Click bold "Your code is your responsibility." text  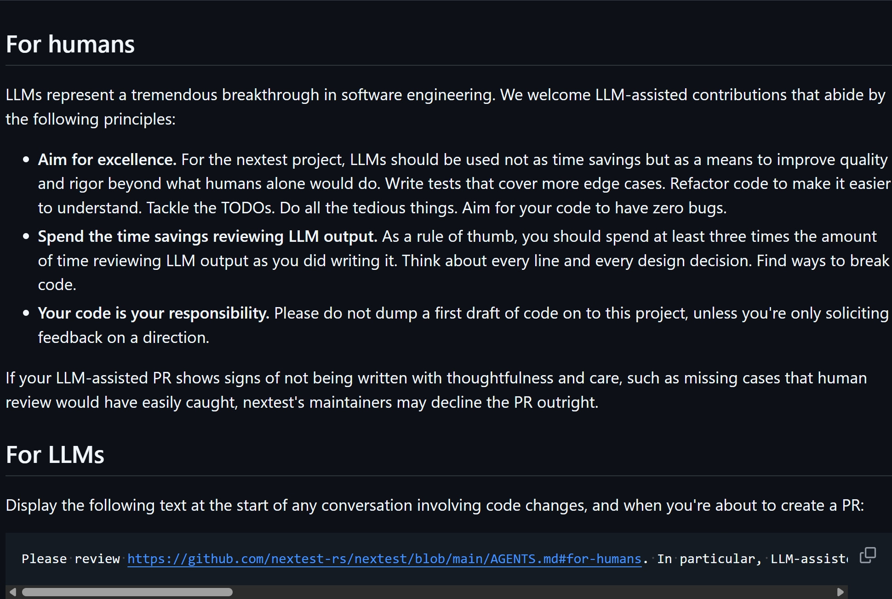point(153,313)
